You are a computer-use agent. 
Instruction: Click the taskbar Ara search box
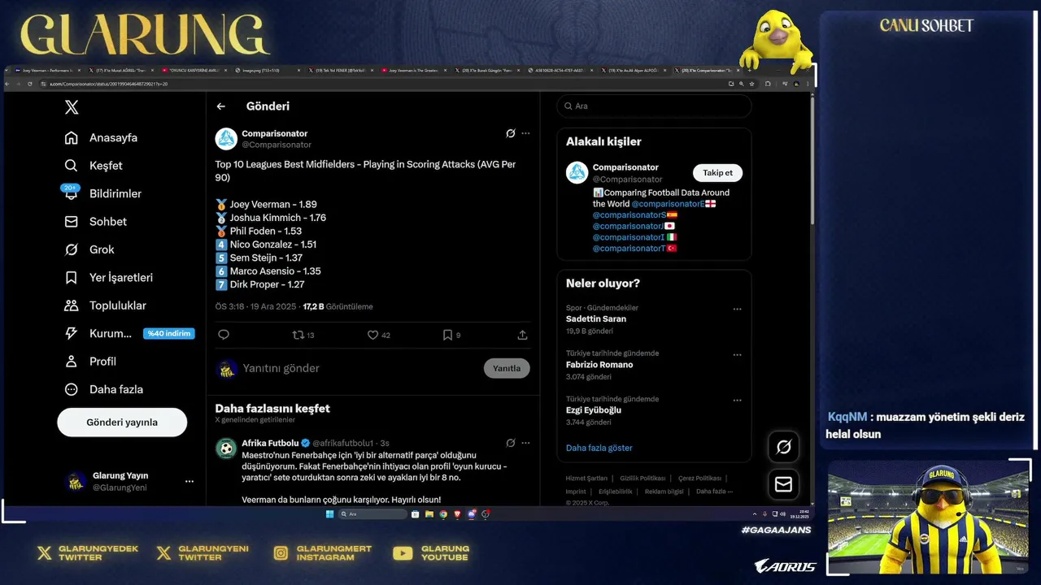point(372,514)
